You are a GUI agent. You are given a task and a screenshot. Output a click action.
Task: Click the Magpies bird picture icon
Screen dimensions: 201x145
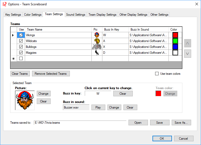(x=97, y=53)
